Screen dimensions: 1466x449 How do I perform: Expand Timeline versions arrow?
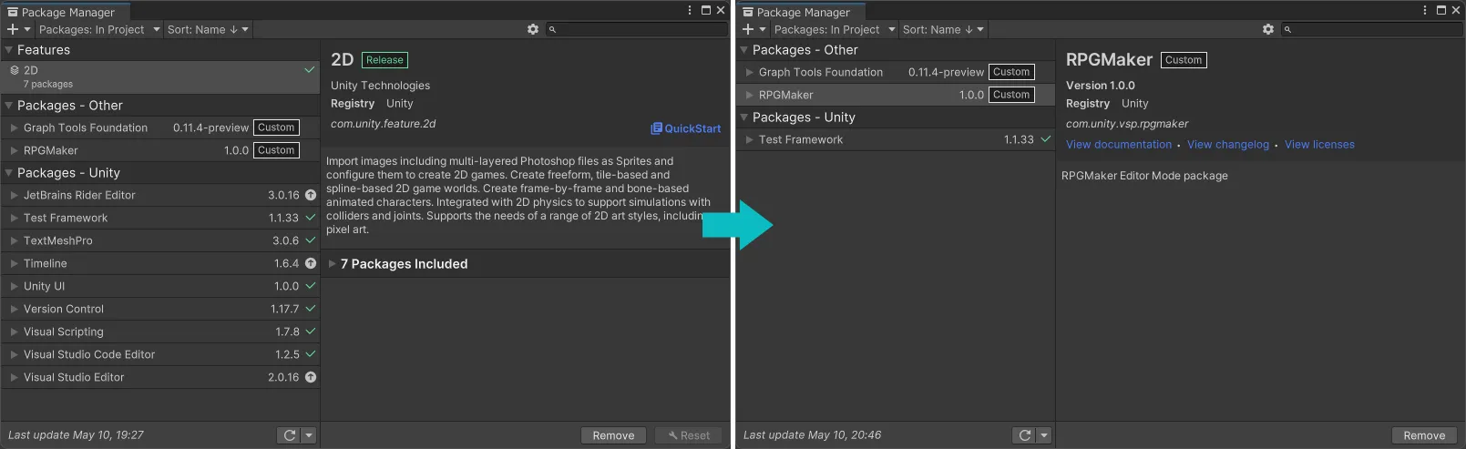tap(14, 263)
